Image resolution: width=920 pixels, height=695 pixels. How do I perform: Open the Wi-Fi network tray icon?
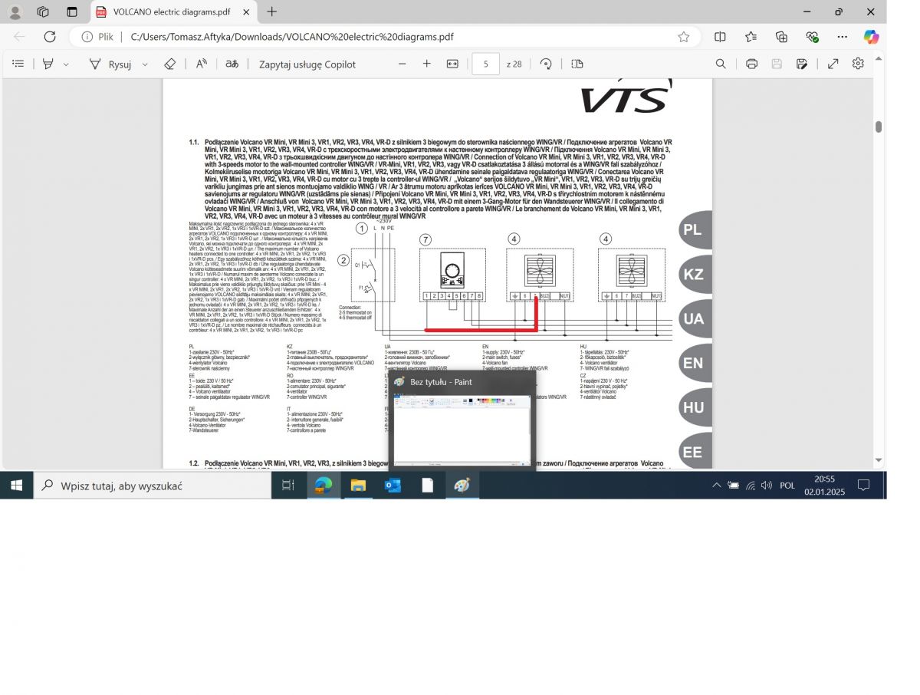(750, 486)
